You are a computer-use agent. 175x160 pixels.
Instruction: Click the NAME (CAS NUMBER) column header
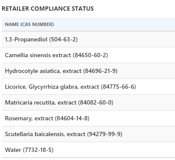coord(29,24)
